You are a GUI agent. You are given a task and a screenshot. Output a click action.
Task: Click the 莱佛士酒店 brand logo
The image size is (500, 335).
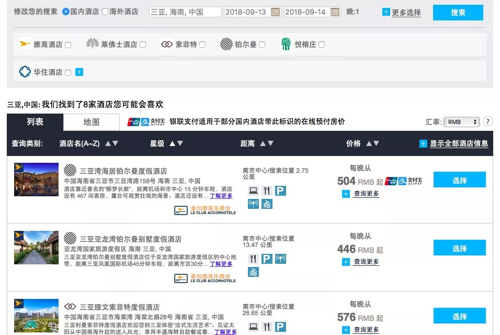(x=93, y=44)
